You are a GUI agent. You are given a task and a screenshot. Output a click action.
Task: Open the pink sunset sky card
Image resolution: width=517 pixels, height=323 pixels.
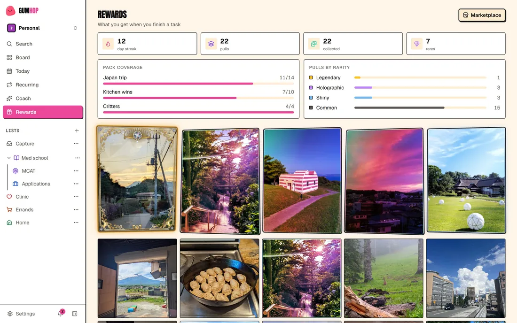(x=384, y=181)
